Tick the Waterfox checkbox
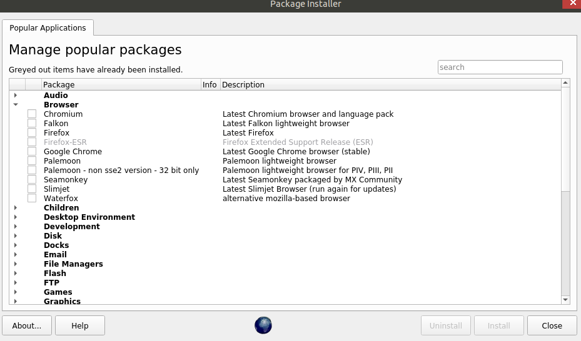Image resolution: width=581 pixels, height=341 pixels. (x=32, y=198)
